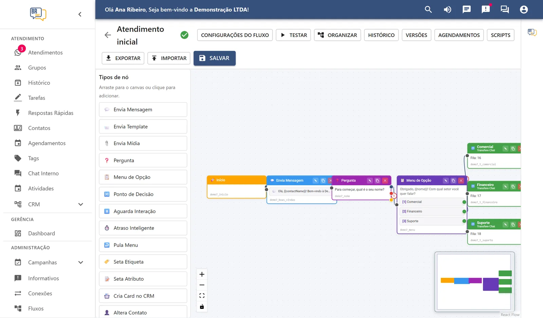
Task: Zoom in on the flow canvas
Action: [202, 274]
